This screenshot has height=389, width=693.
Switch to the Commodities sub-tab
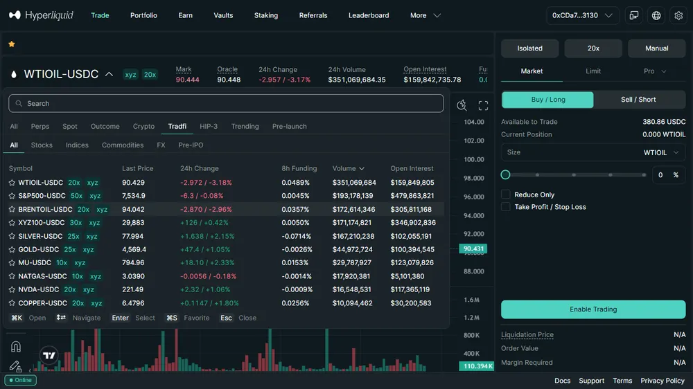[x=123, y=145]
